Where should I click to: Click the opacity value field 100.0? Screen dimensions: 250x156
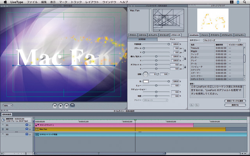point(175,44)
